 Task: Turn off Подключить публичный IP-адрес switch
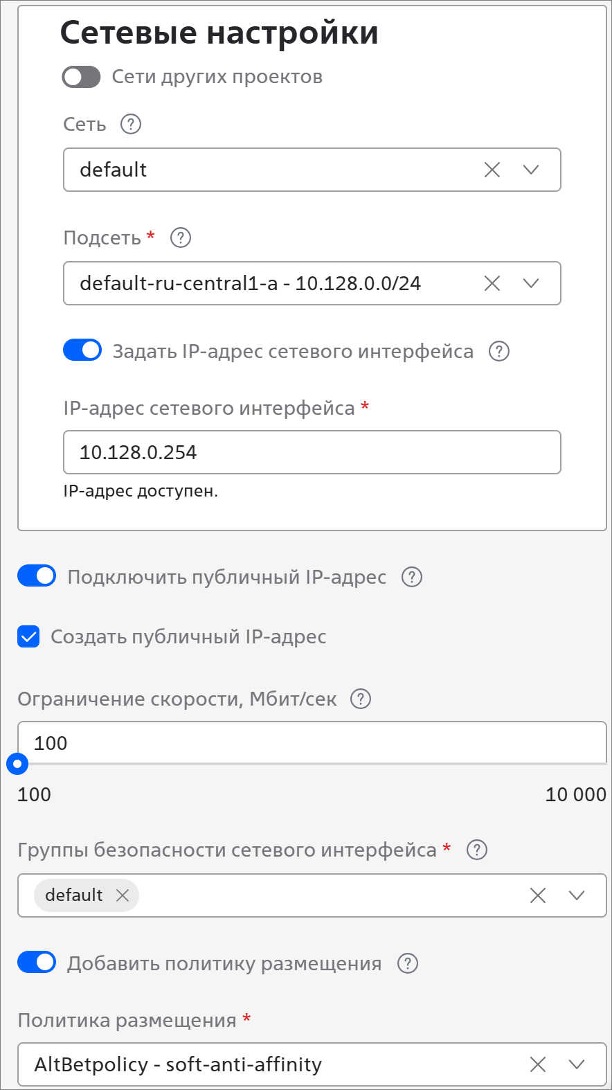37,576
